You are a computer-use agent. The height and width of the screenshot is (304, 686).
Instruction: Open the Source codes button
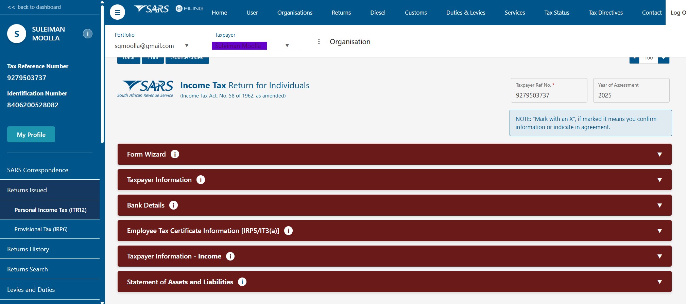point(187,60)
